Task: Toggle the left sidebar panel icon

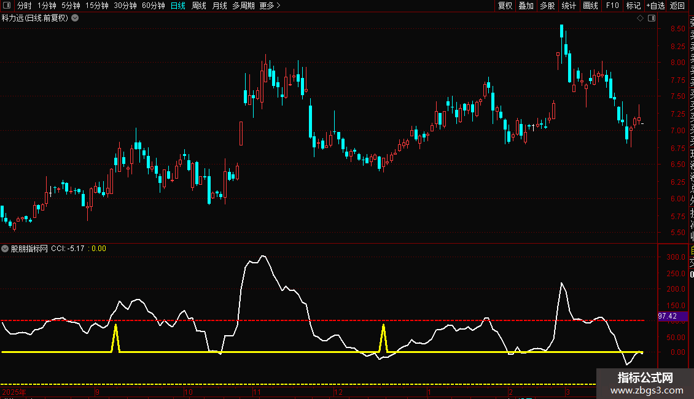Action: pos(7,6)
